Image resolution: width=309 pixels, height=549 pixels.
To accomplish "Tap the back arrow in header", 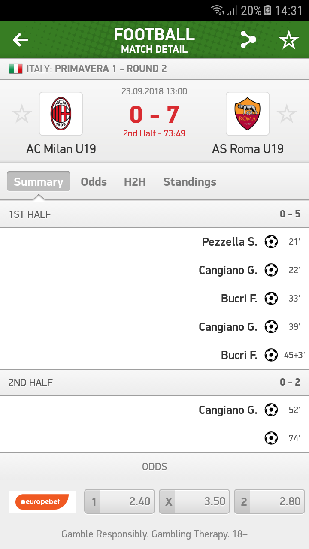I will (x=20, y=40).
